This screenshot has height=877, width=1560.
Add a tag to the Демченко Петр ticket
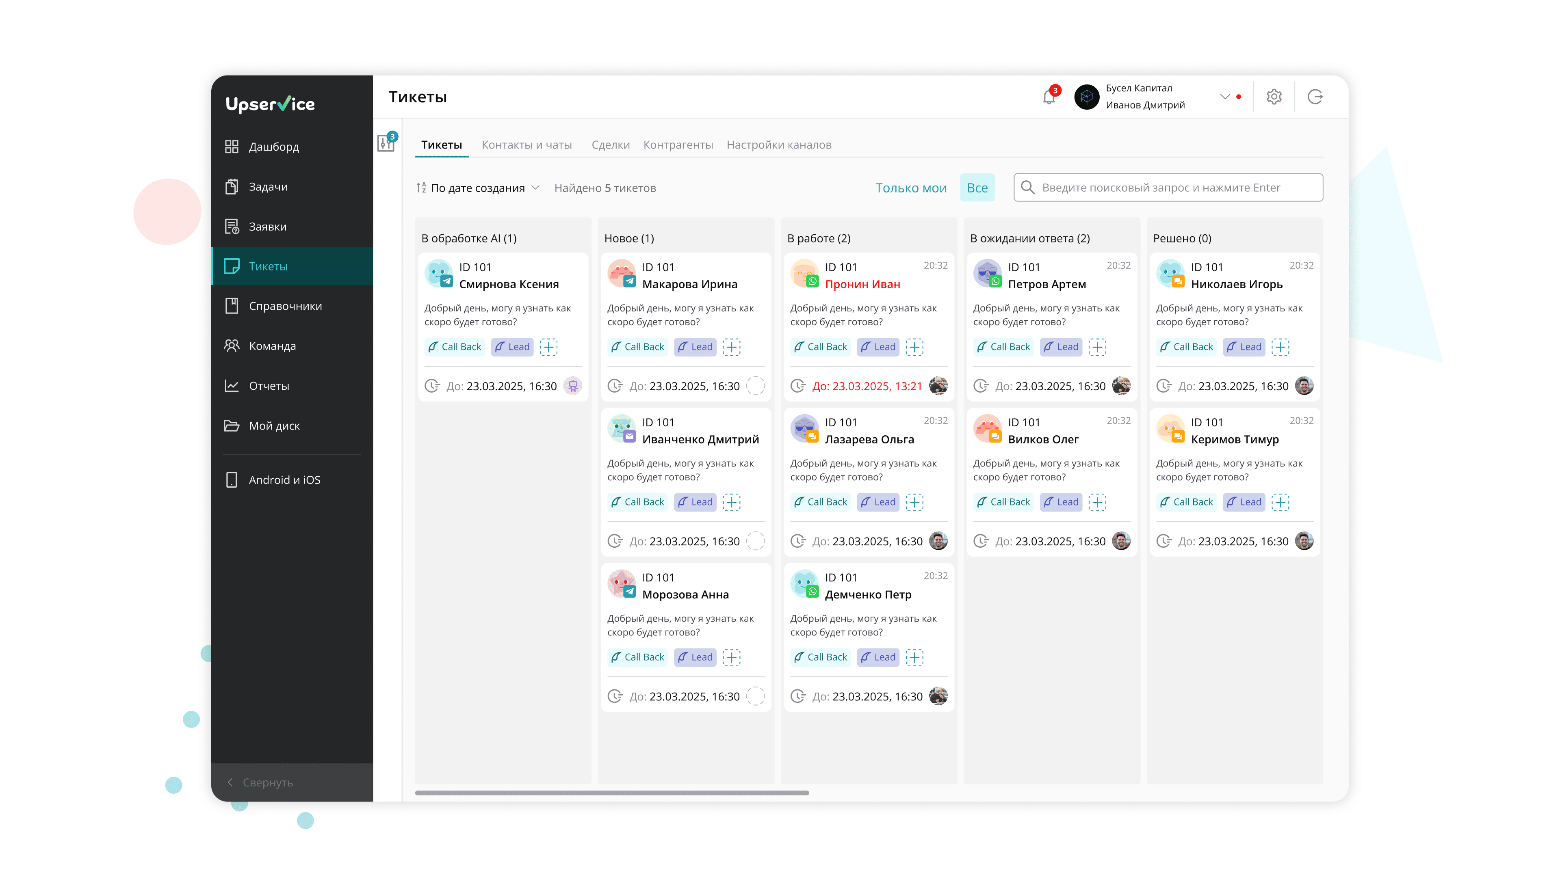914,657
